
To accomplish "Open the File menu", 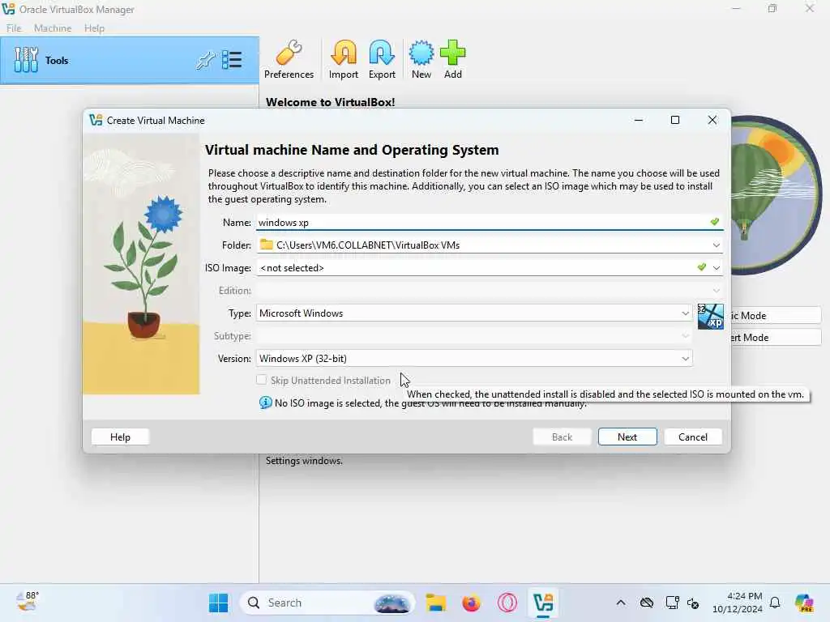I will tap(14, 28).
